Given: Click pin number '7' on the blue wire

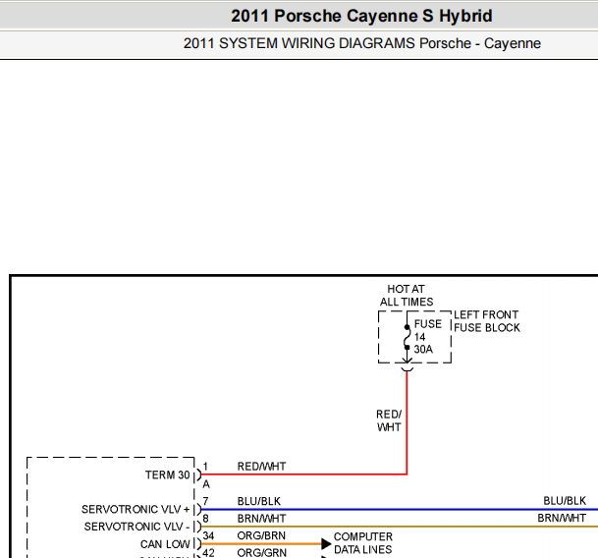Looking at the screenshot, I should pos(206,501).
